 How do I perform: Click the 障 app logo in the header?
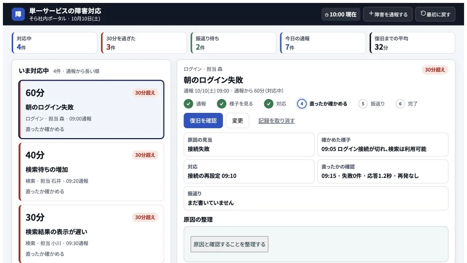click(18, 14)
